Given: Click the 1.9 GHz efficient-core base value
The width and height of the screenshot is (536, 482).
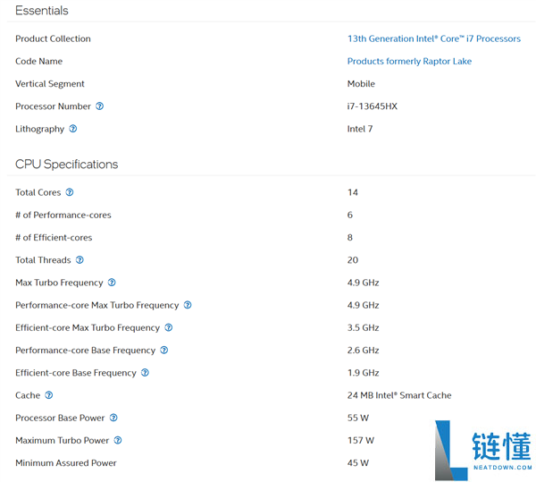Looking at the screenshot, I should (x=363, y=373).
